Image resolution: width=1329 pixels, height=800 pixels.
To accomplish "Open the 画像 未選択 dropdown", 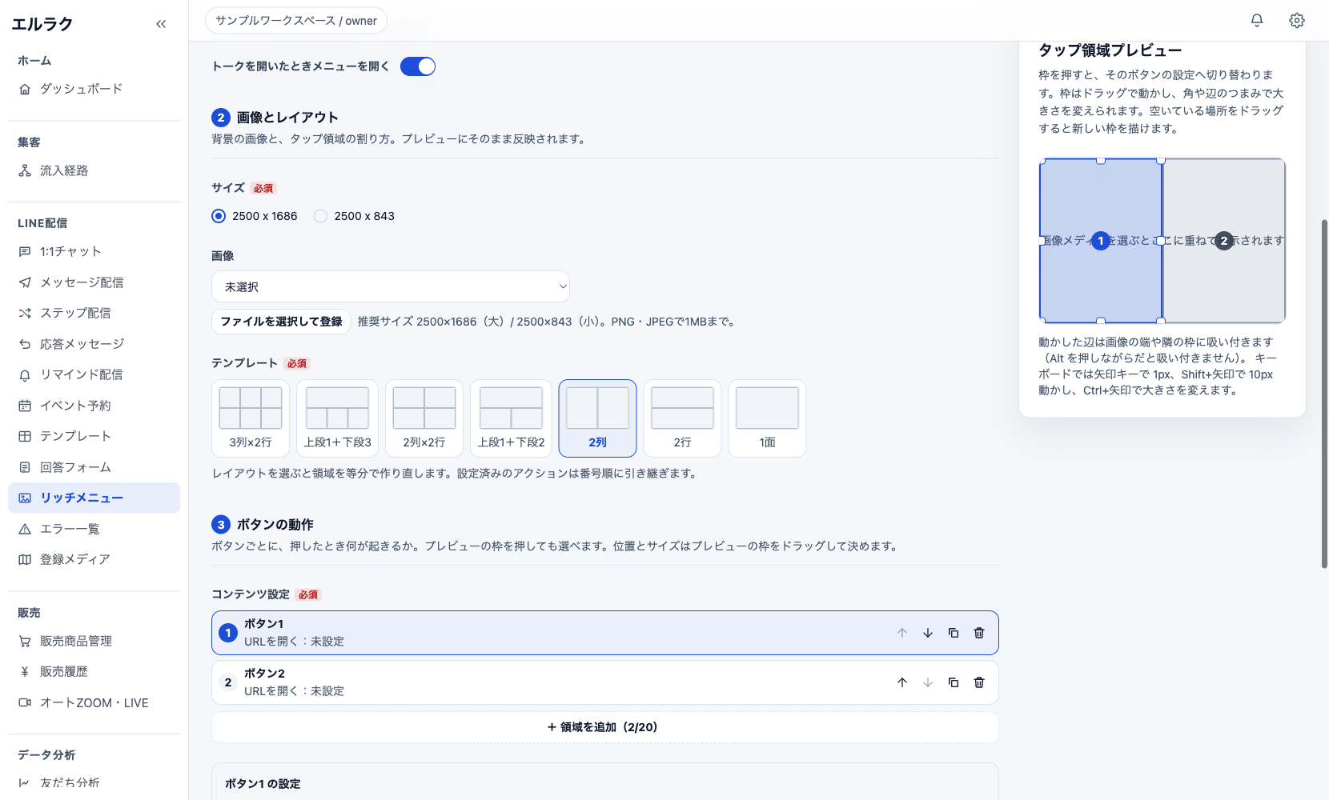I will [391, 286].
